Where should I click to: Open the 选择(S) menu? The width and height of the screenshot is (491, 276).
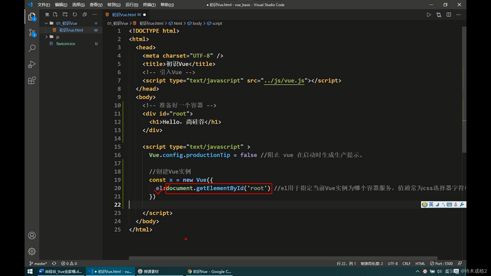(x=78, y=5)
